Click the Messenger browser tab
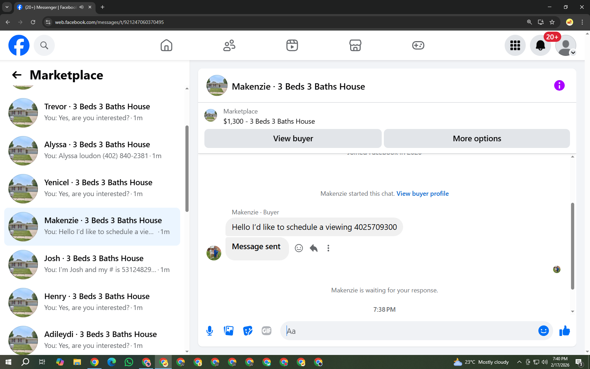Viewport: 590px width, 369px height. 55,7
